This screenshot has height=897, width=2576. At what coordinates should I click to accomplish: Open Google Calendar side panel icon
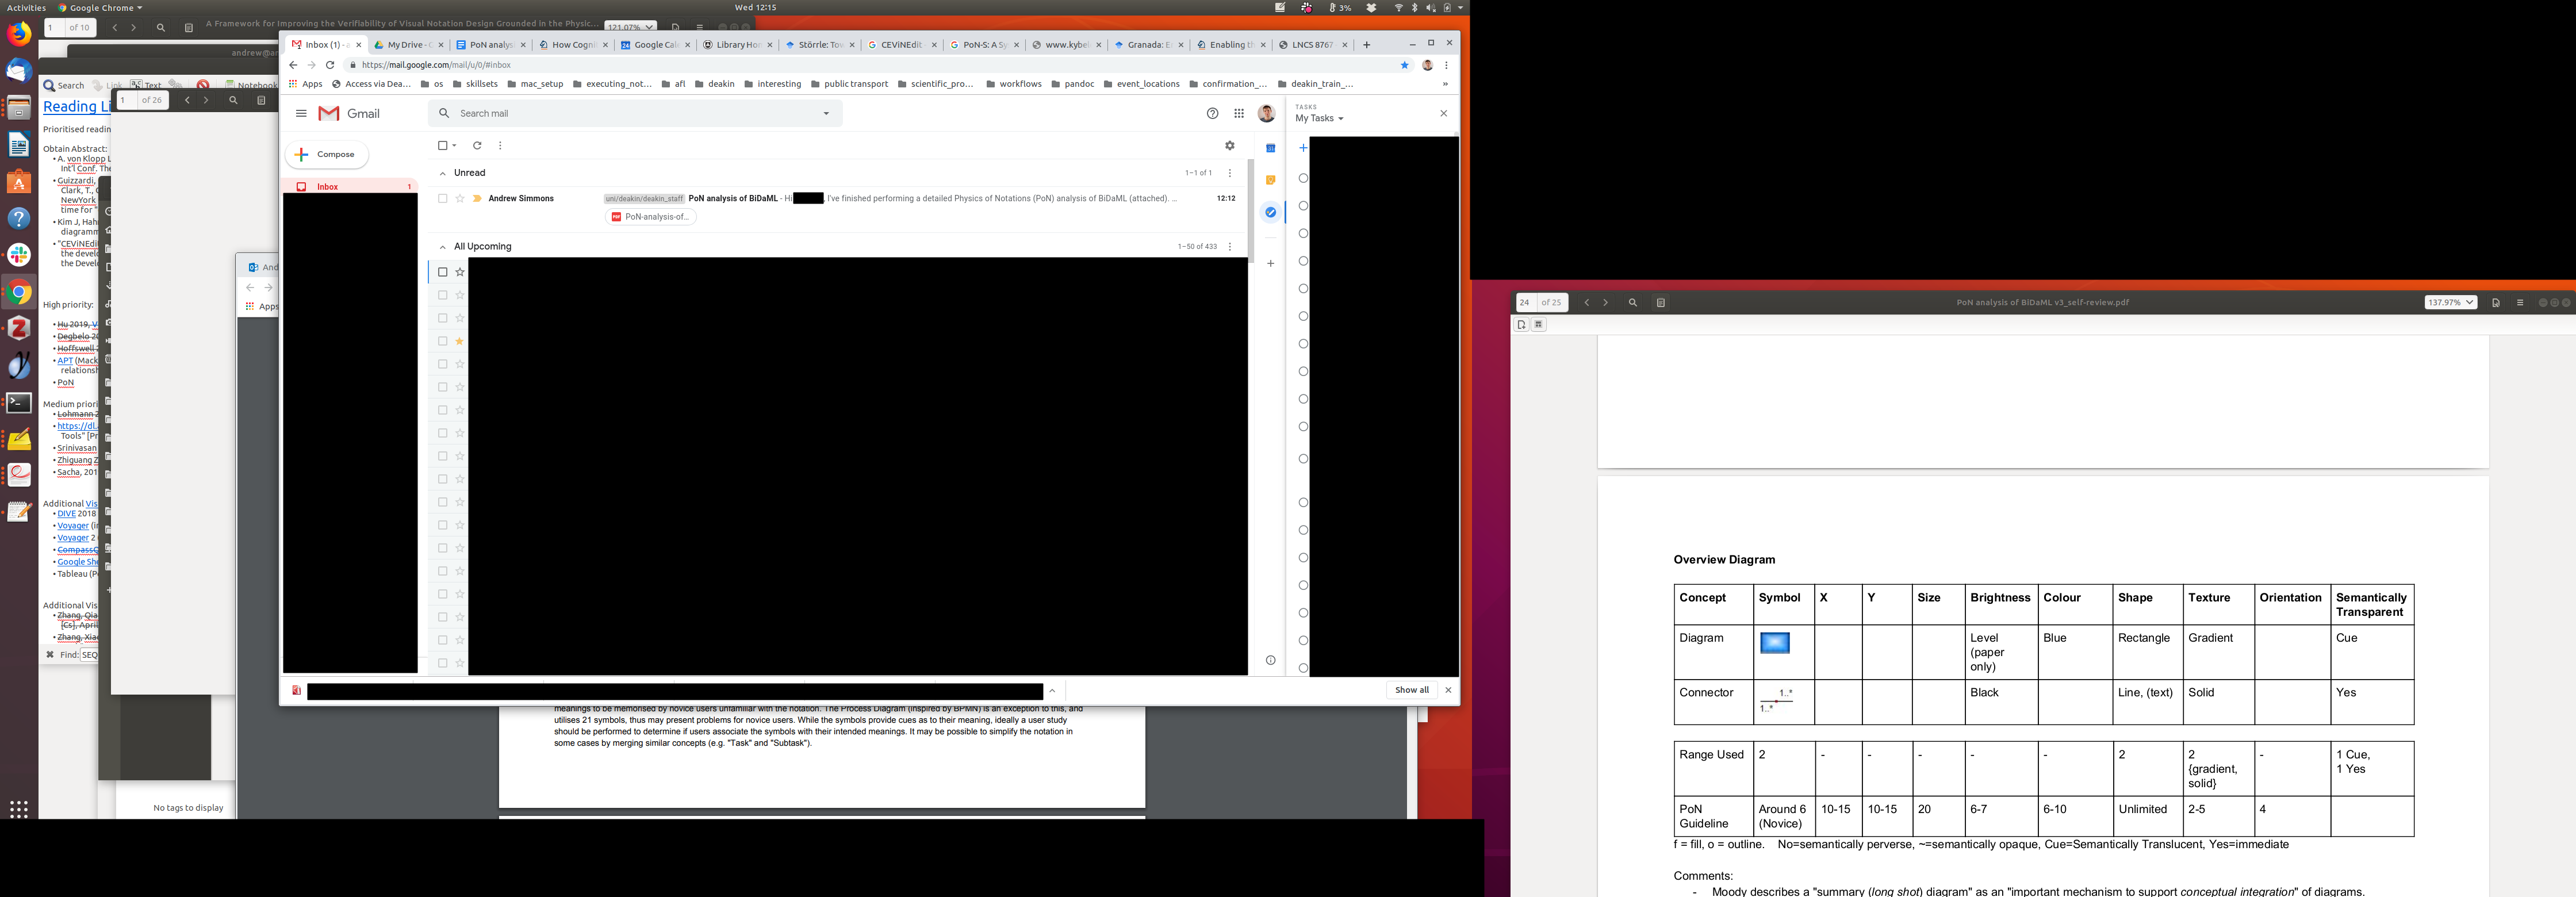1270,148
